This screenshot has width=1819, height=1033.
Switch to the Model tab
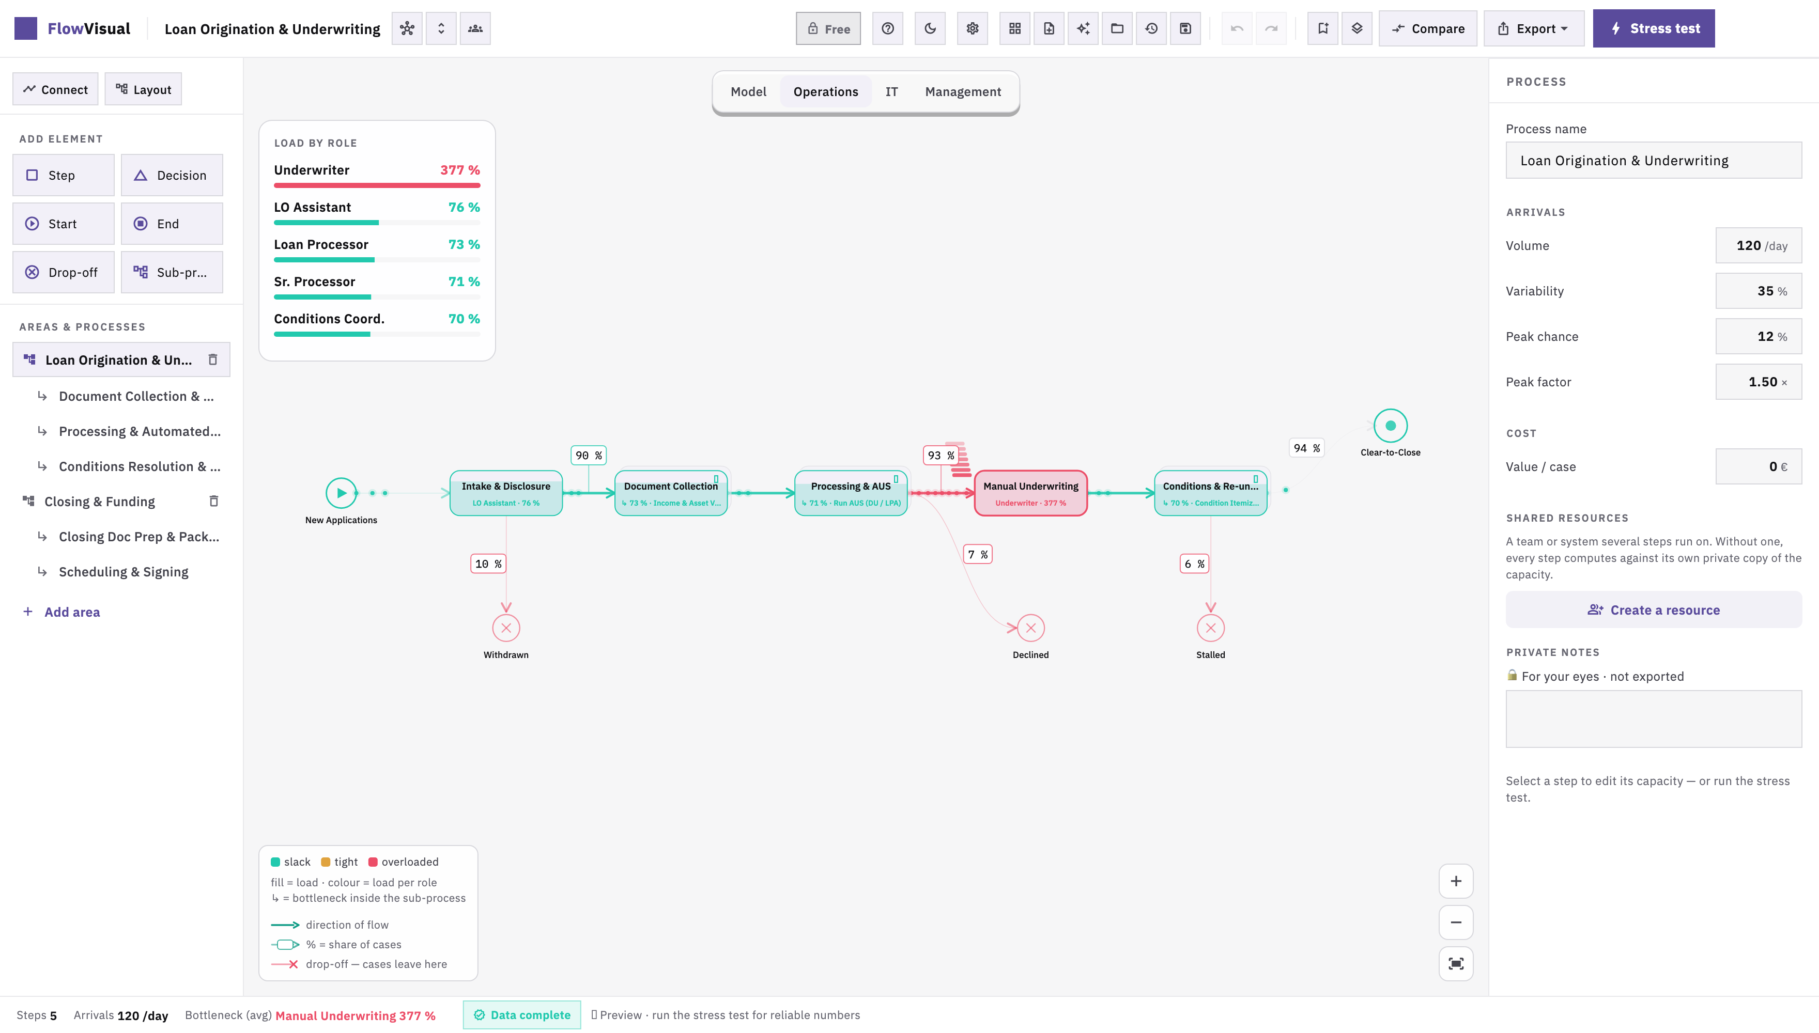748,91
